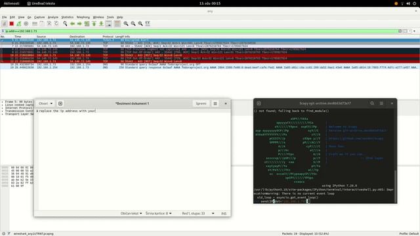The image size is (420, 236).
Task: Click the Find packet magnifier icon
Action: click(65, 24)
